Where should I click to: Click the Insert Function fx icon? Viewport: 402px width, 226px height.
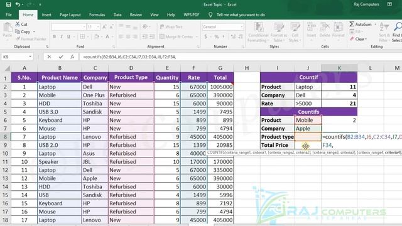point(72,57)
